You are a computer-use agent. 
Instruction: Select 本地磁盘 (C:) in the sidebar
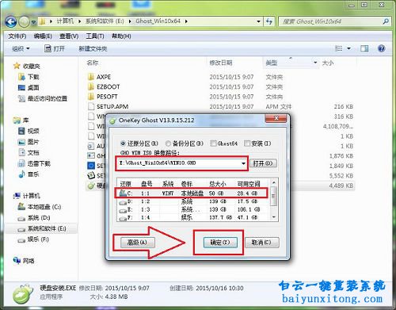pyautogui.click(x=44, y=207)
